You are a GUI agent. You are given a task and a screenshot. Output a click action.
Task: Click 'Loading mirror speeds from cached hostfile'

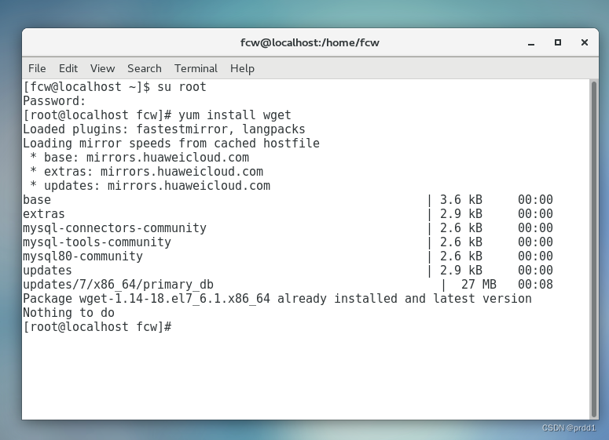click(x=171, y=144)
